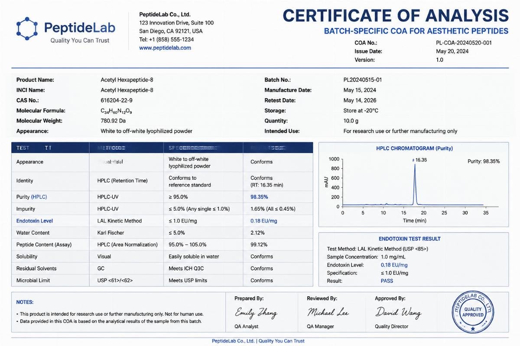Viewport: 520px width, 346px height.
Task: Select COA number PL-COA-20240520-001
Action: click(x=464, y=43)
